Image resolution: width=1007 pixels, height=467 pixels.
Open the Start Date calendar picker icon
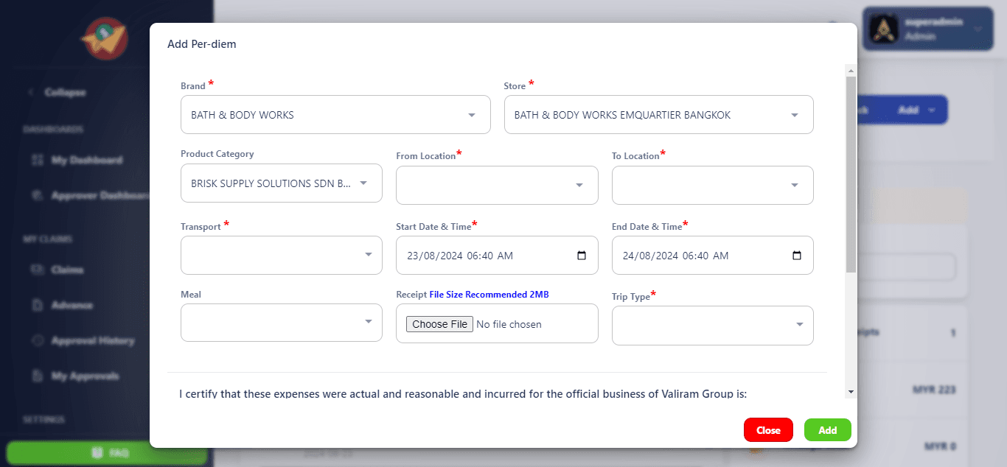(582, 256)
